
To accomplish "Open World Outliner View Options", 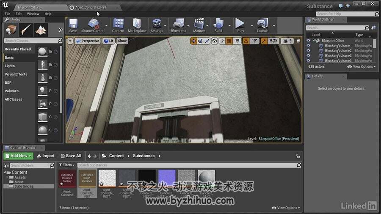I will [x=362, y=66].
